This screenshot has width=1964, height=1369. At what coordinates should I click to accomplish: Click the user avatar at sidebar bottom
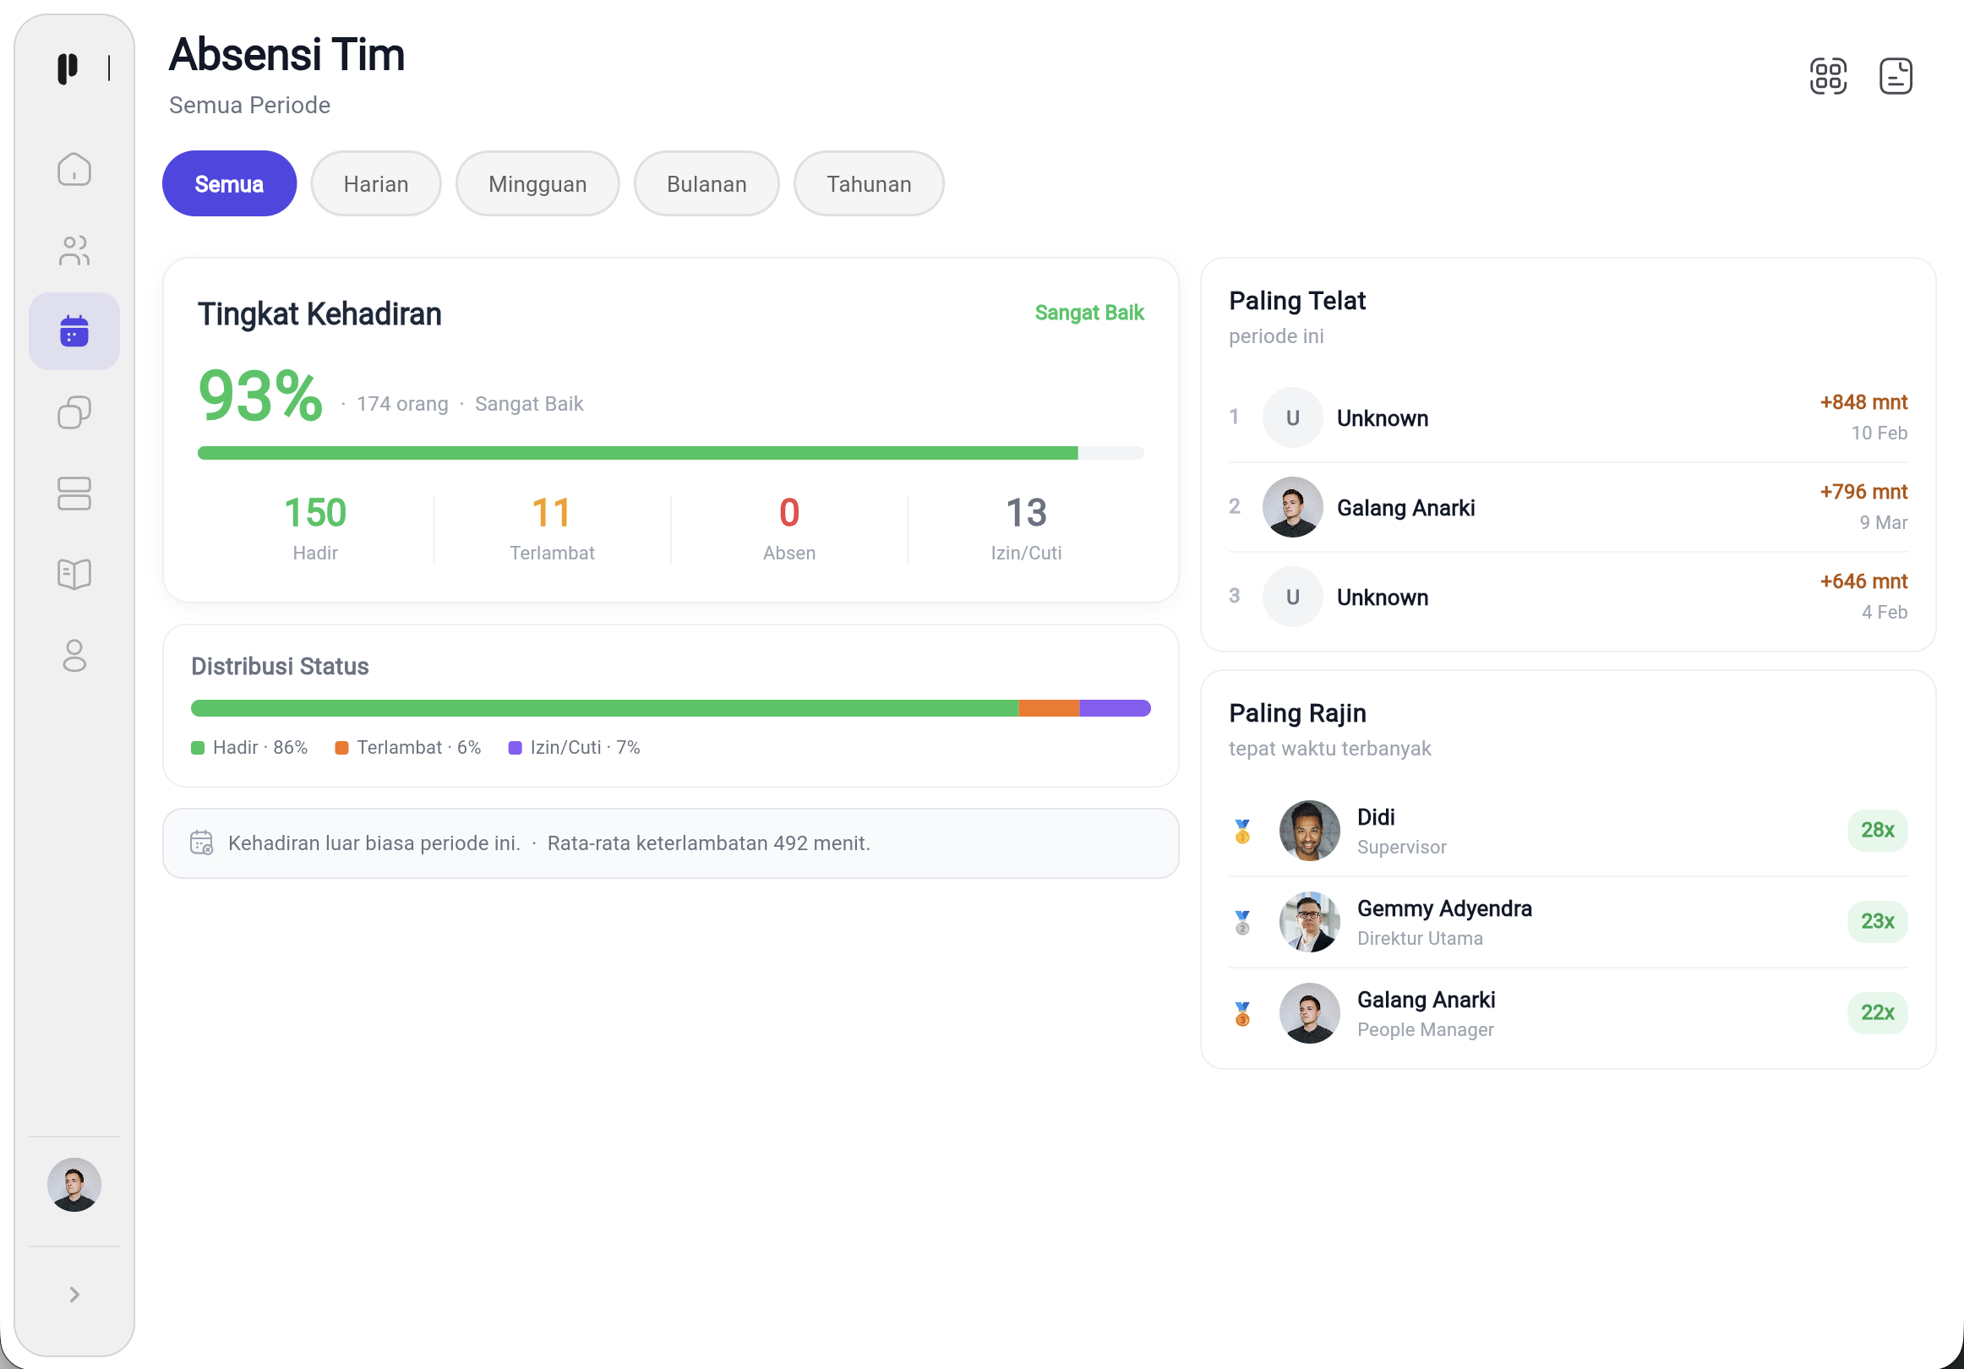[x=74, y=1185]
